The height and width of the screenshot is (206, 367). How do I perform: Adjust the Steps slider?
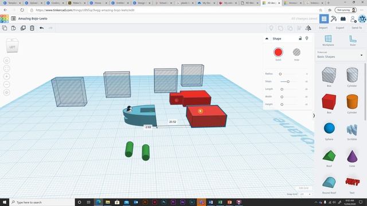click(288, 81)
